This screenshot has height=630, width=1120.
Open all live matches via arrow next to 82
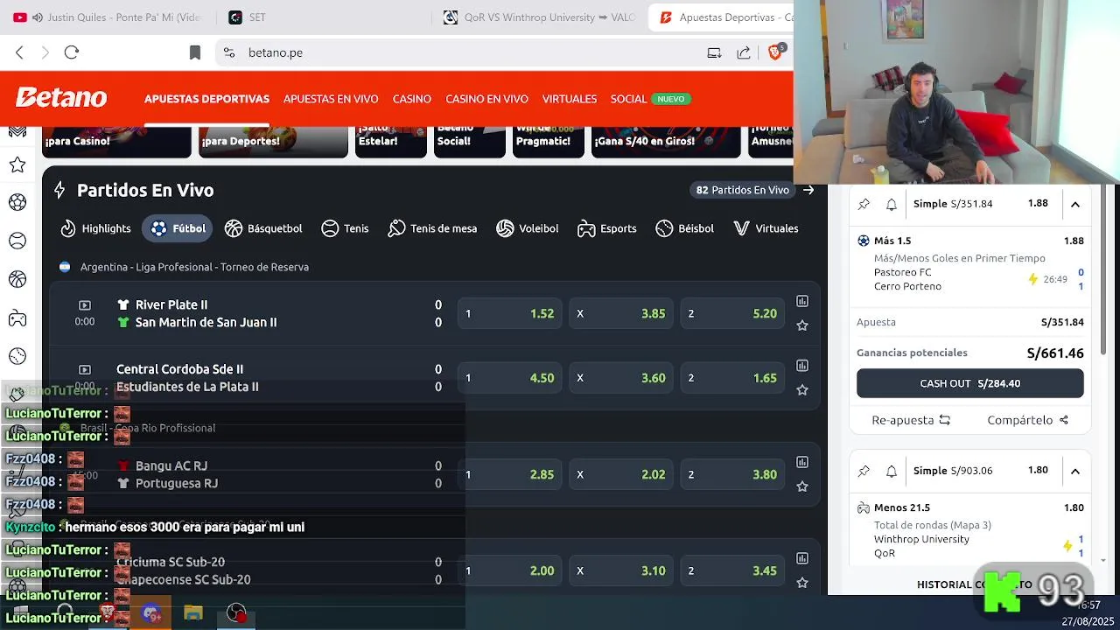click(808, 190)
